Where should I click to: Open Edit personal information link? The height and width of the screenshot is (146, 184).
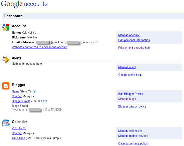tap(134, 40)
